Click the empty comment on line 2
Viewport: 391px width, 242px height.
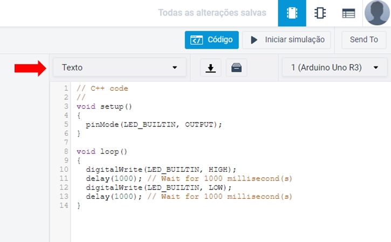81,97
